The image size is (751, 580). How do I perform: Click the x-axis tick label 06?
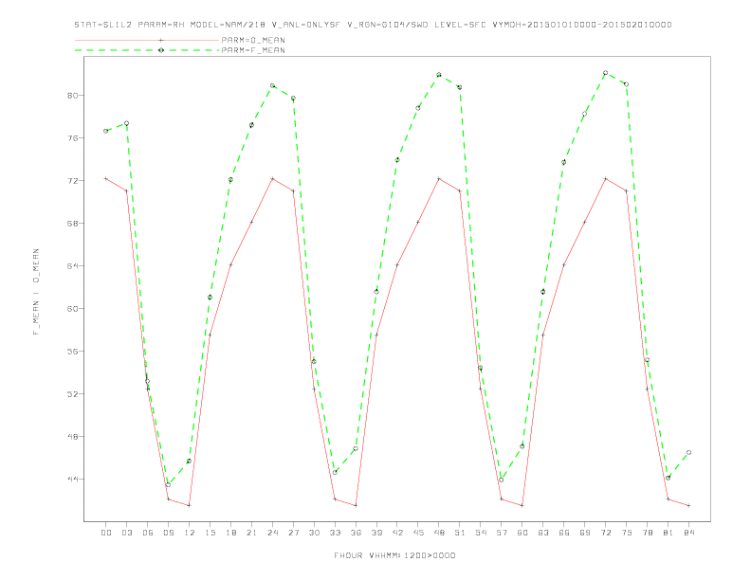coord(148,533)
